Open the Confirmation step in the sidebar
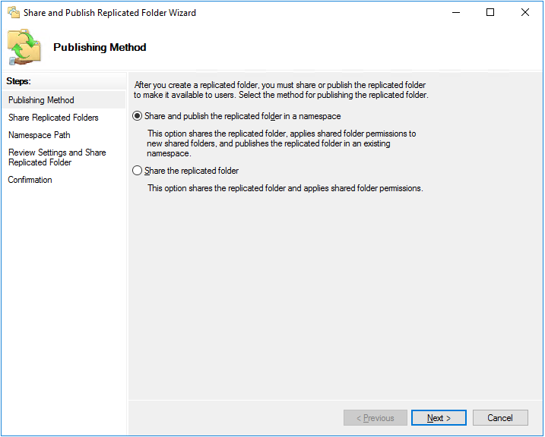 [30, 180]
